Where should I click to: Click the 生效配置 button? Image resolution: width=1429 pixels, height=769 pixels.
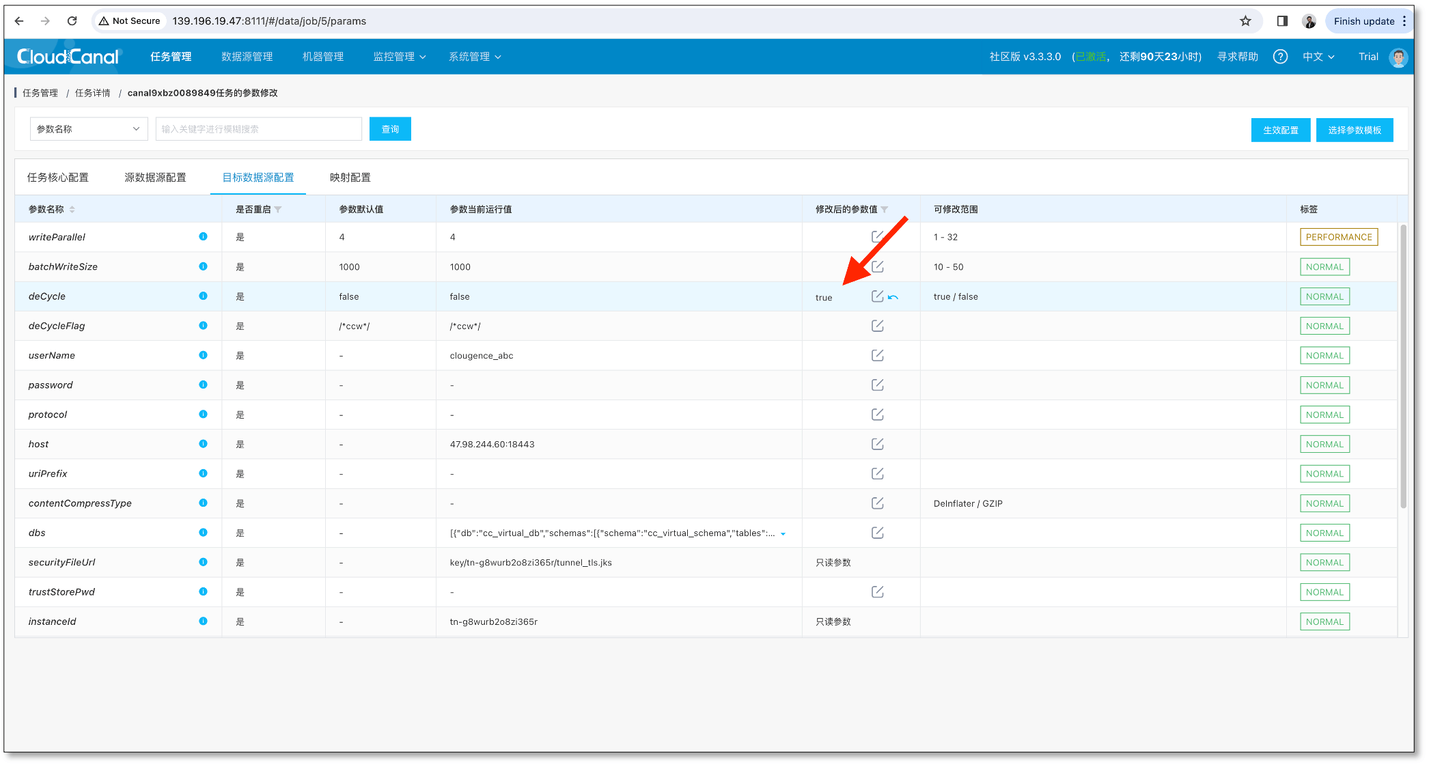pos(1281,130)
